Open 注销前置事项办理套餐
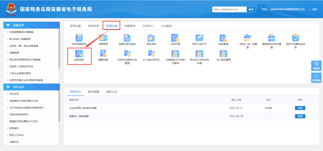This screenshot has width=323, height=151. (21, 32)
